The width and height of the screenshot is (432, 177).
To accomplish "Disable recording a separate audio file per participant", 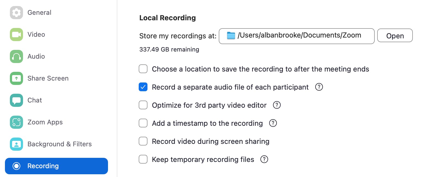I will (x=143, y=87).
